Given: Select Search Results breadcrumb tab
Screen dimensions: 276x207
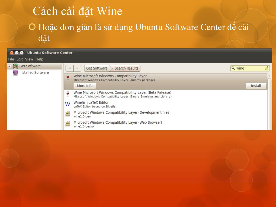Looking at the screenshot, I should (x=126, y=68).
